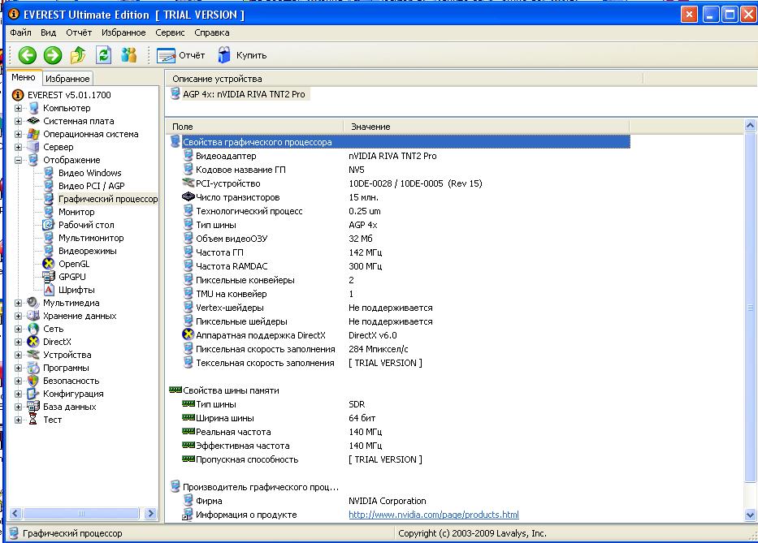Click the memory icon beside Свойства шины памяти

(x=175, y=390)
